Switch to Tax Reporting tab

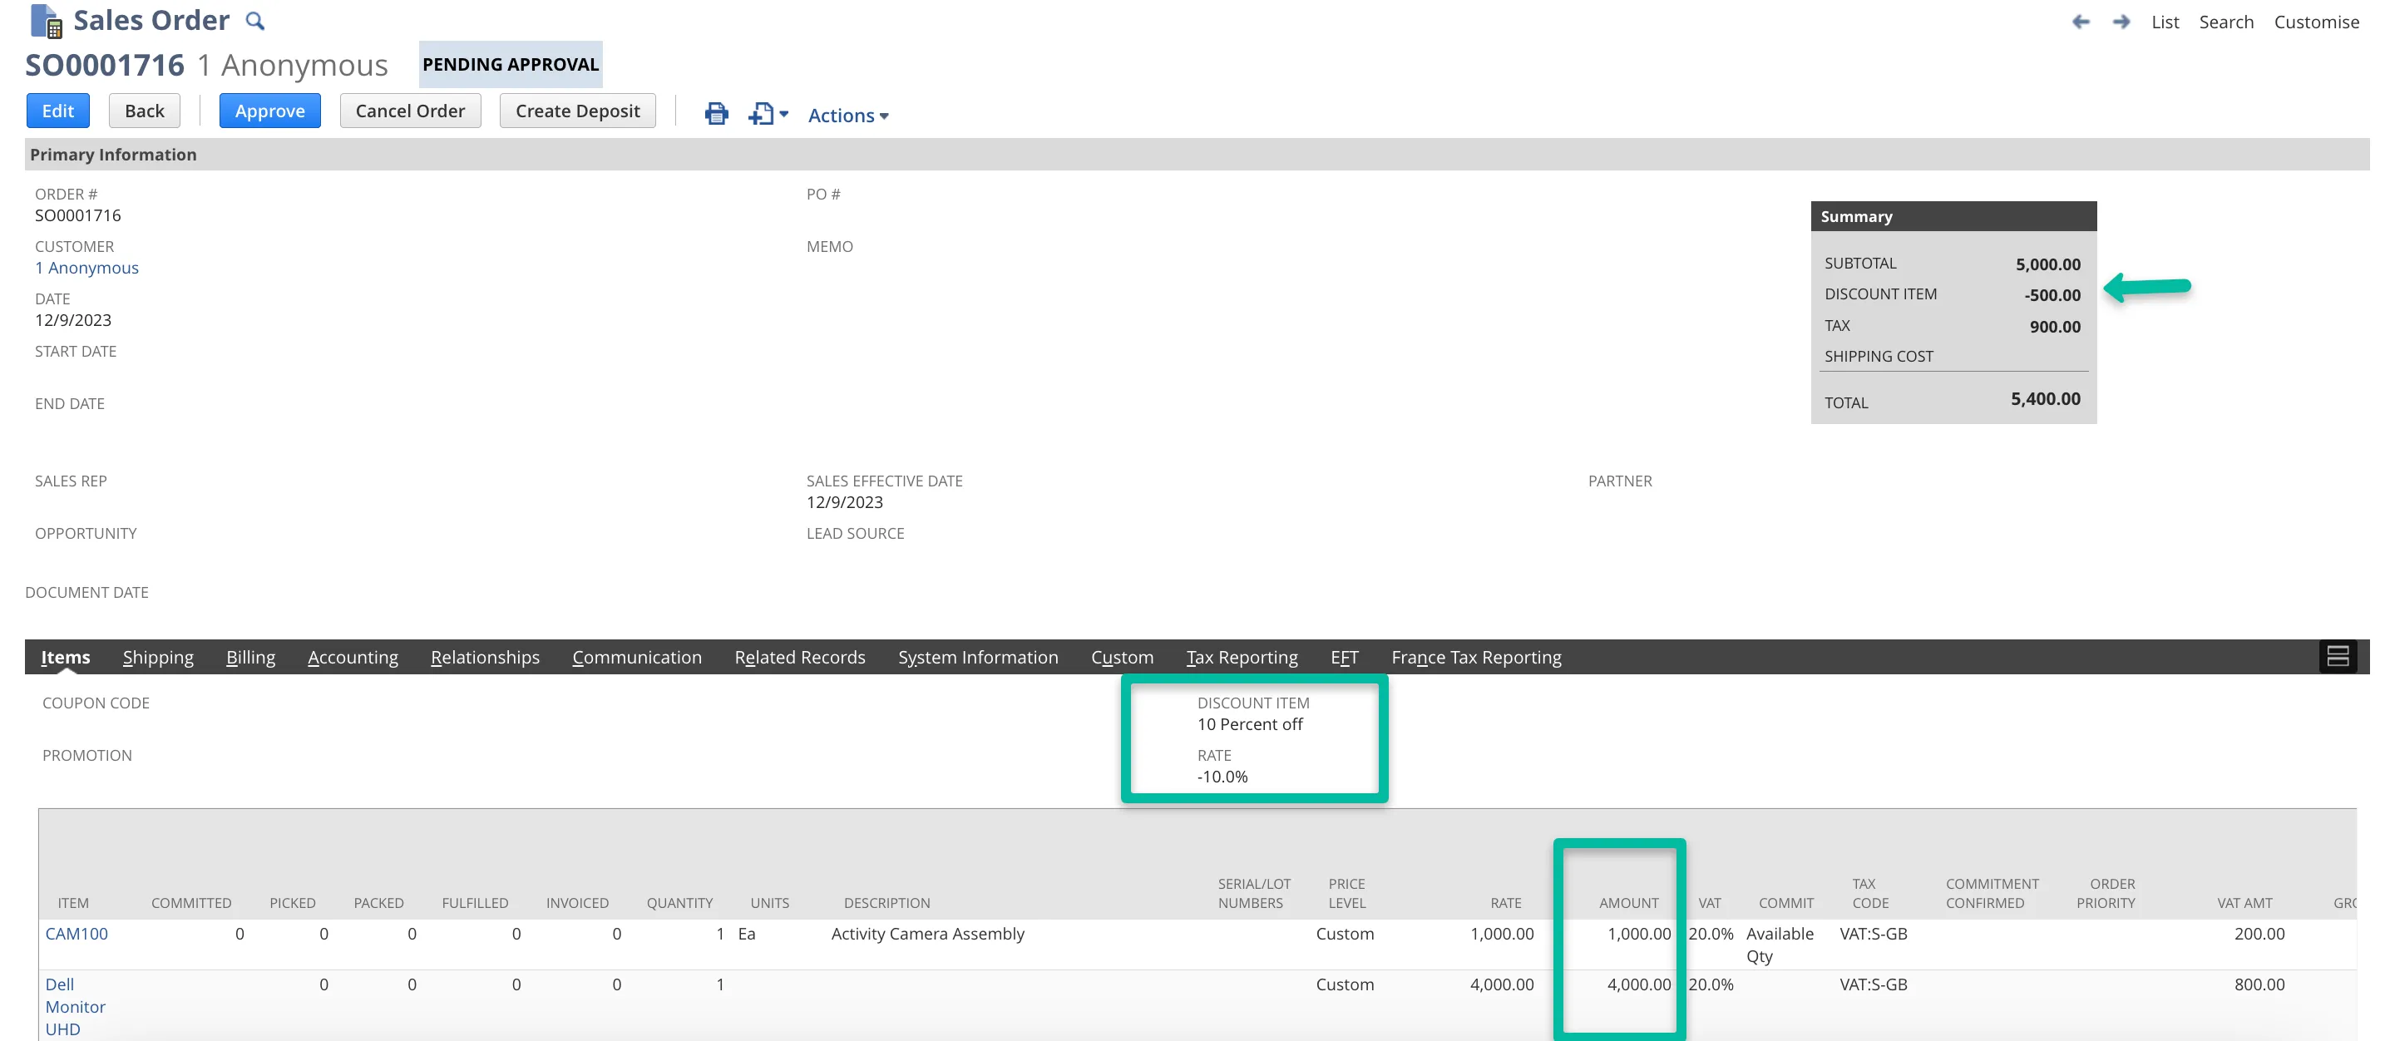pos(1242,657)
